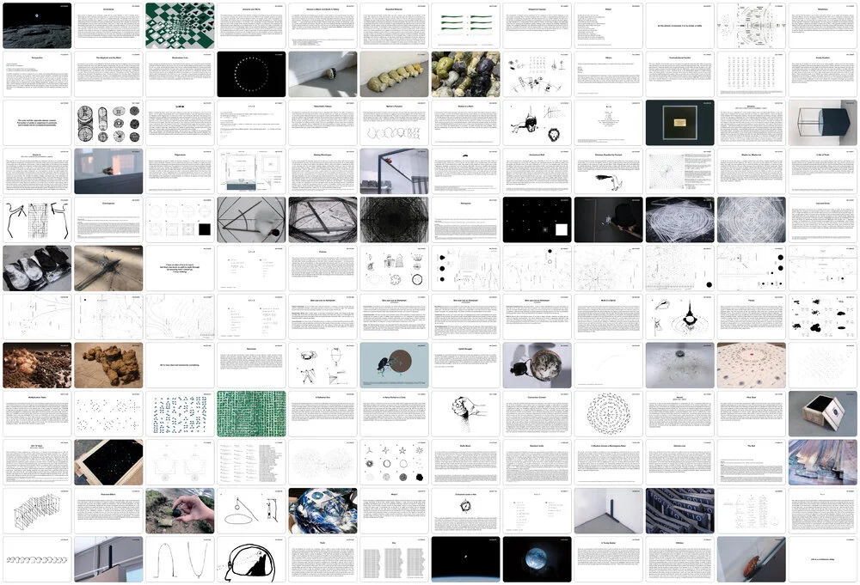The image size is (860, 585).
Task: Open the topographic contour lines page
Action: pyautogui.click(x=180, y=317)
